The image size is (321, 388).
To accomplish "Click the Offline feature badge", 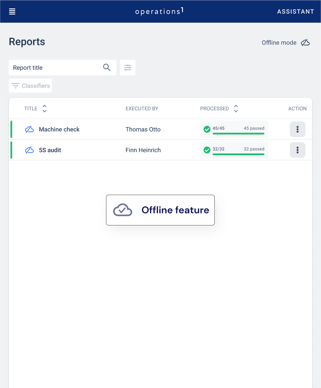I will click(160, 210).
